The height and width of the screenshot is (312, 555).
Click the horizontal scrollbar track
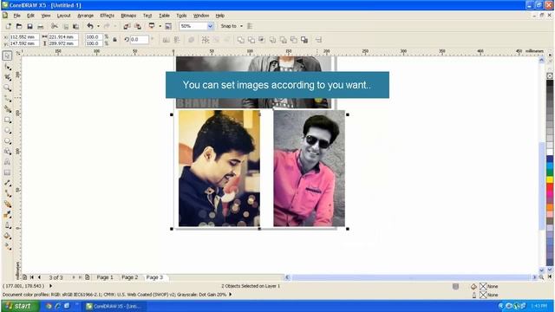(x=410, y=277)
